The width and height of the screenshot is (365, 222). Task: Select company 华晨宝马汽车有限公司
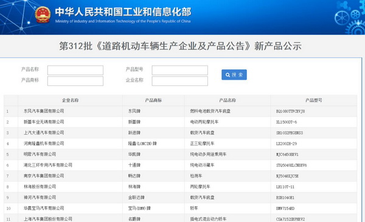(x=44, y=208)
